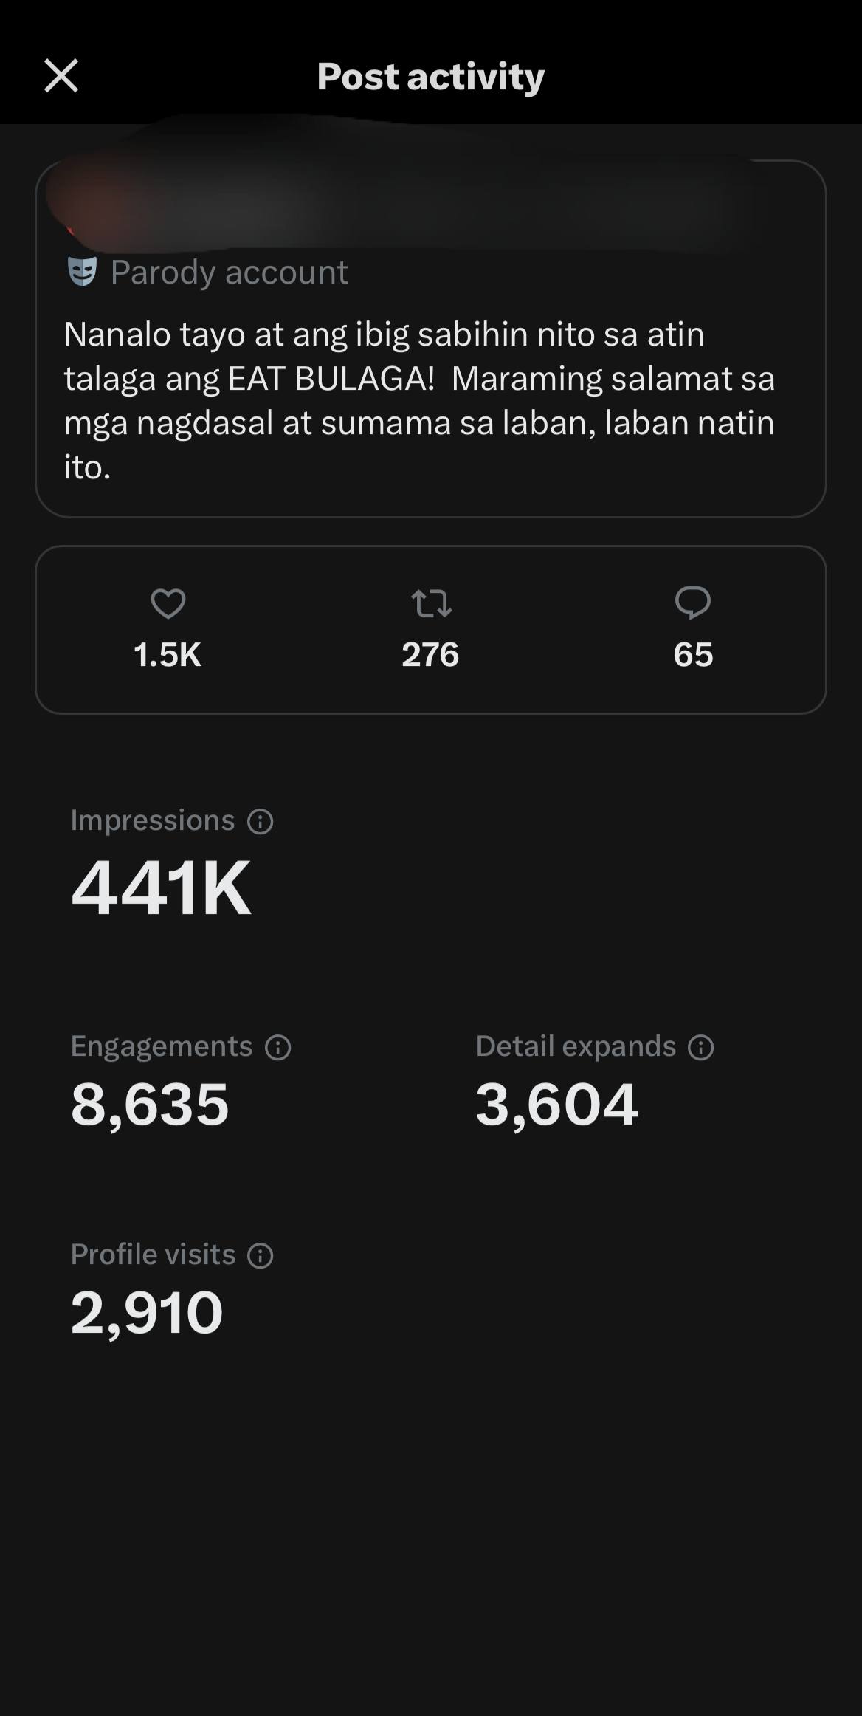Tap the reply speech bubble icon

[x=693, y=603]
